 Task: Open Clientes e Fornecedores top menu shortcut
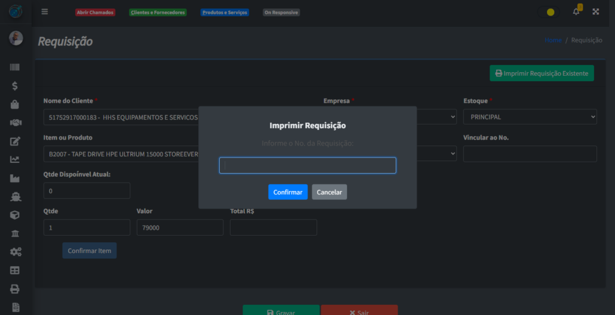158,13
